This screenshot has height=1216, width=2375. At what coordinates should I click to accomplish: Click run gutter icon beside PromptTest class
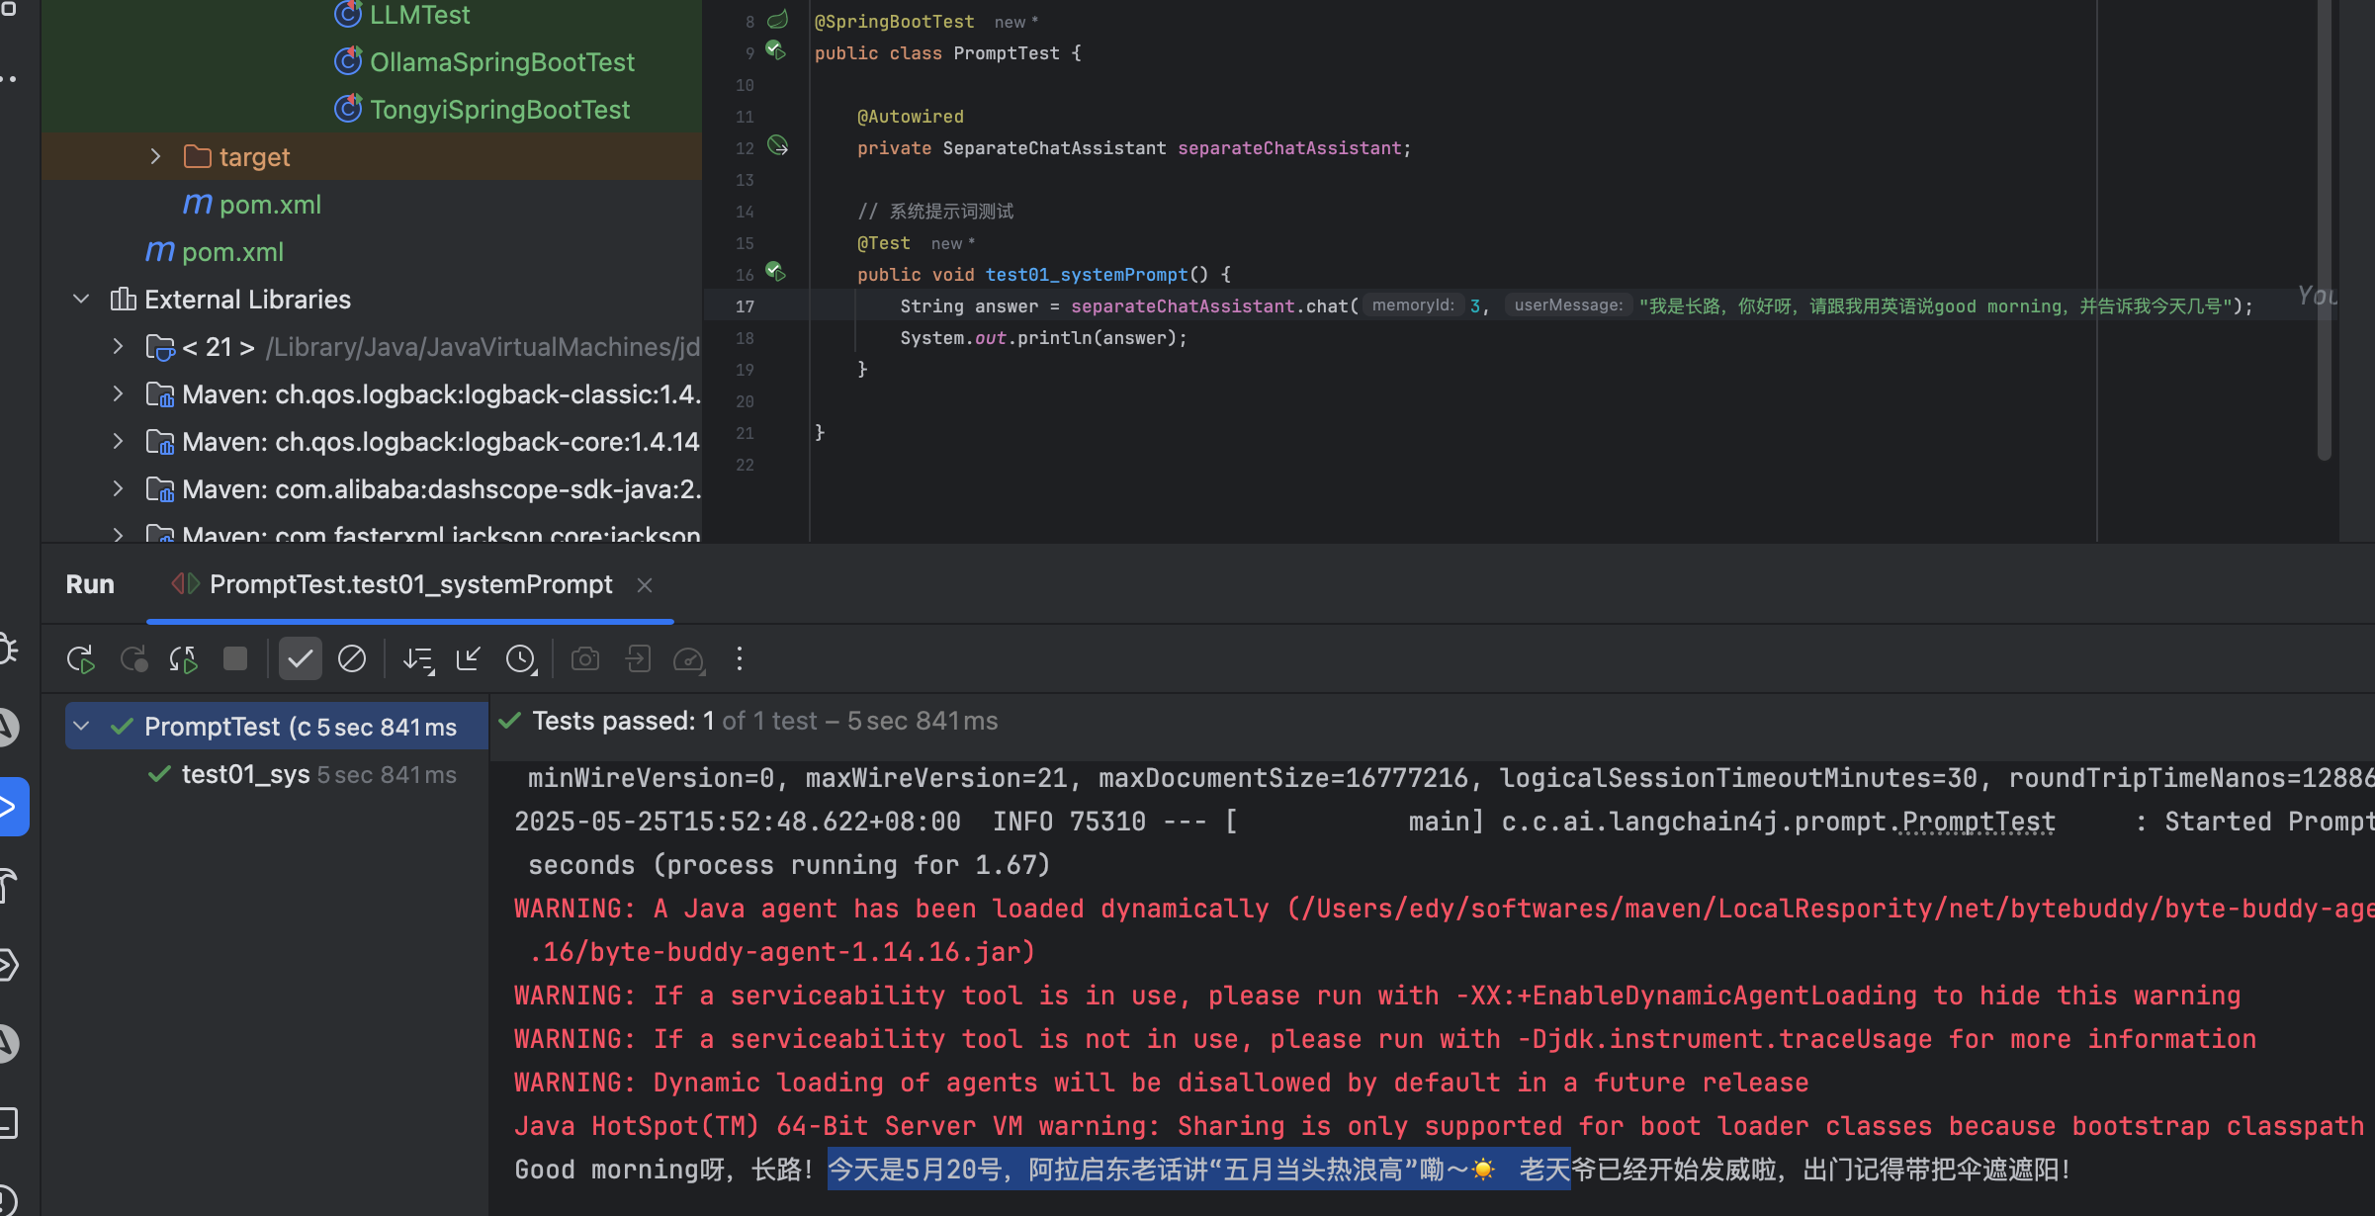[777, 50]
